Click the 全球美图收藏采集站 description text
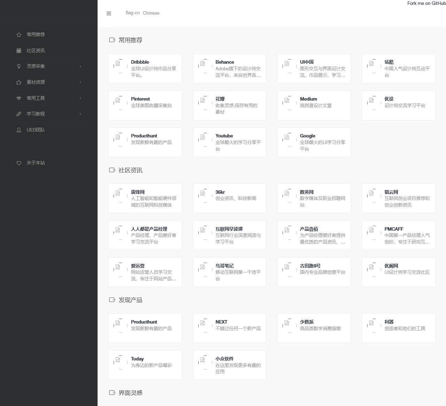Image resolution: width=446 pixels, height=406 pixels. (151, 106)
